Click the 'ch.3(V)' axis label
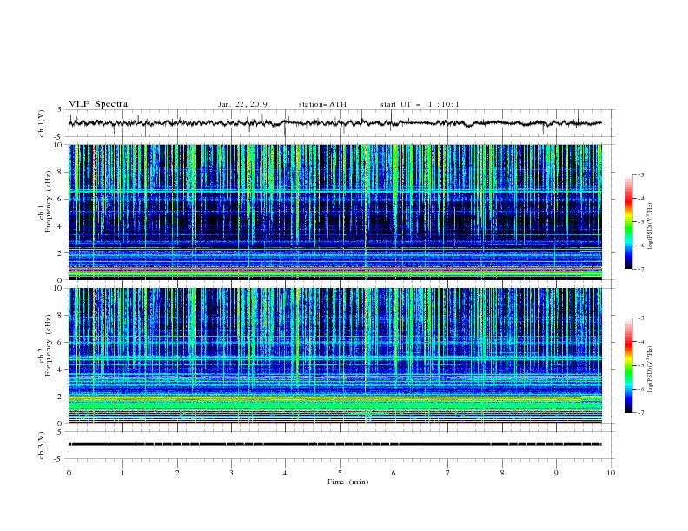 (x=42, y=445)
